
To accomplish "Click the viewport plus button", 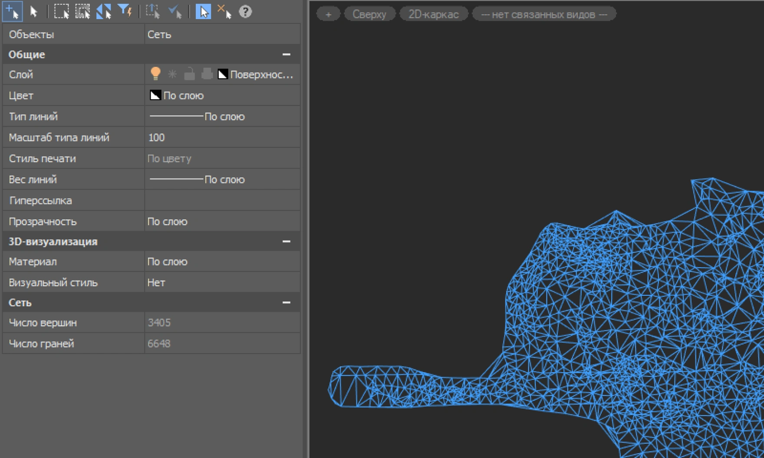I will (328, 14).
